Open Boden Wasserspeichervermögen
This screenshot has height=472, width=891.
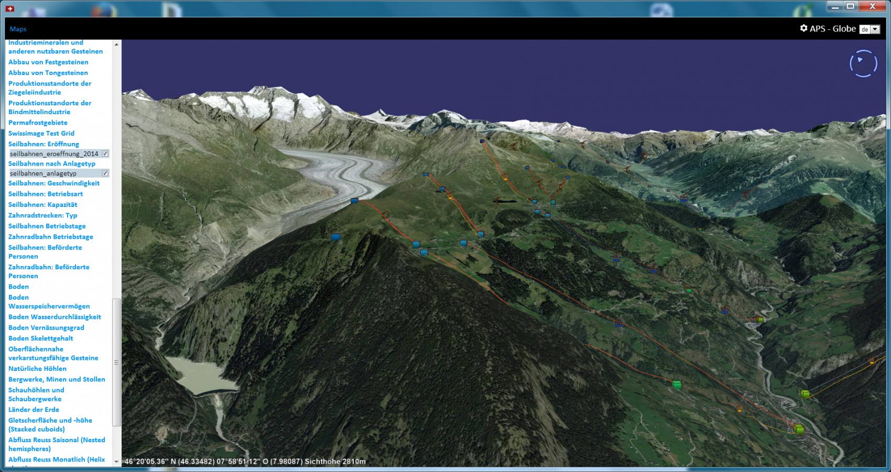[x=49, y=302]
